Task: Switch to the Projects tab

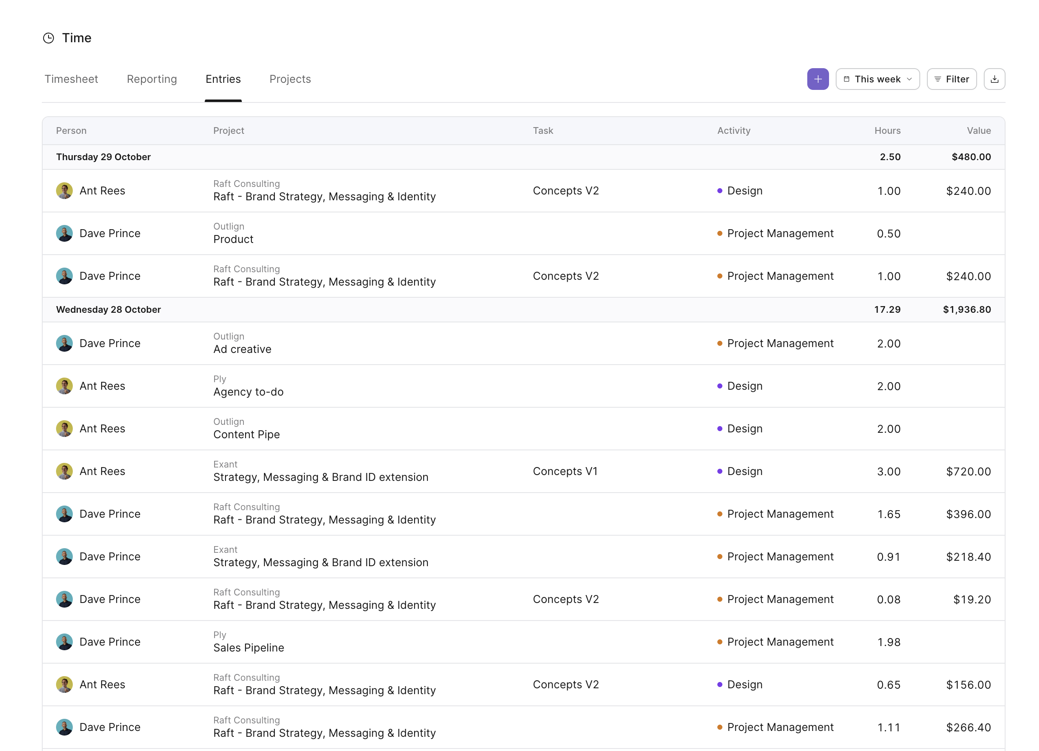Action: pyautogui.click(x=290, y=79)
